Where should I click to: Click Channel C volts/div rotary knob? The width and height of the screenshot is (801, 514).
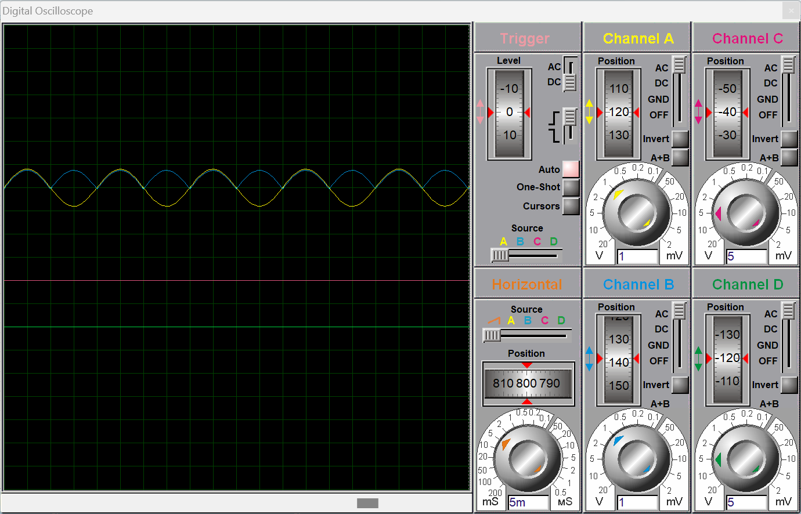click(x=746, y=213)
